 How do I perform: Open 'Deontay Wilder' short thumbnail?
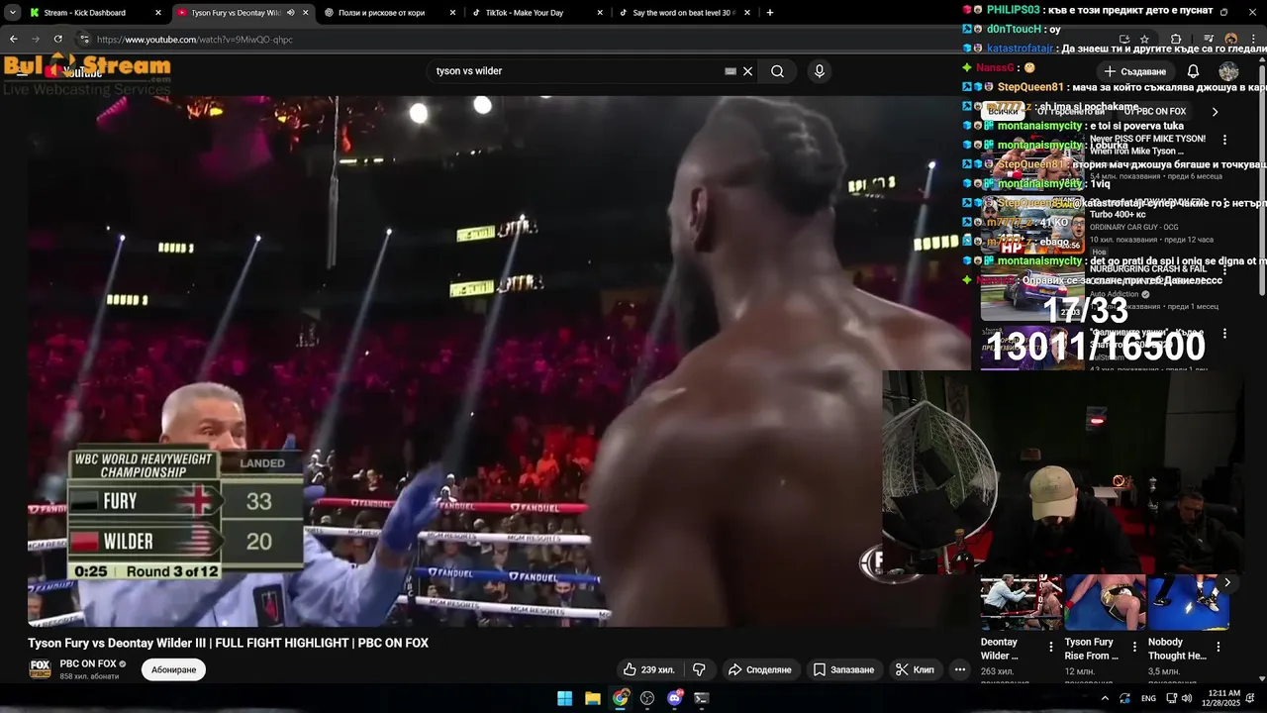[1021, 602]
